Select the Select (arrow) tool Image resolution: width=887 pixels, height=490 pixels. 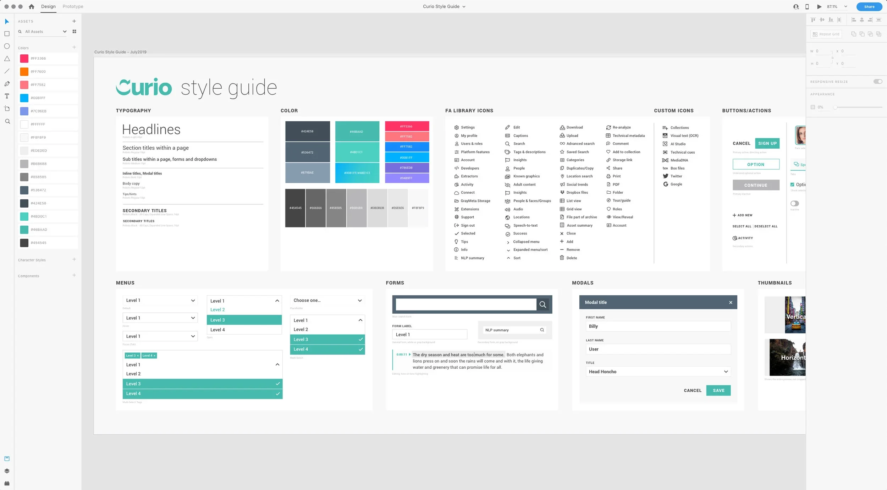coord(7,22)
